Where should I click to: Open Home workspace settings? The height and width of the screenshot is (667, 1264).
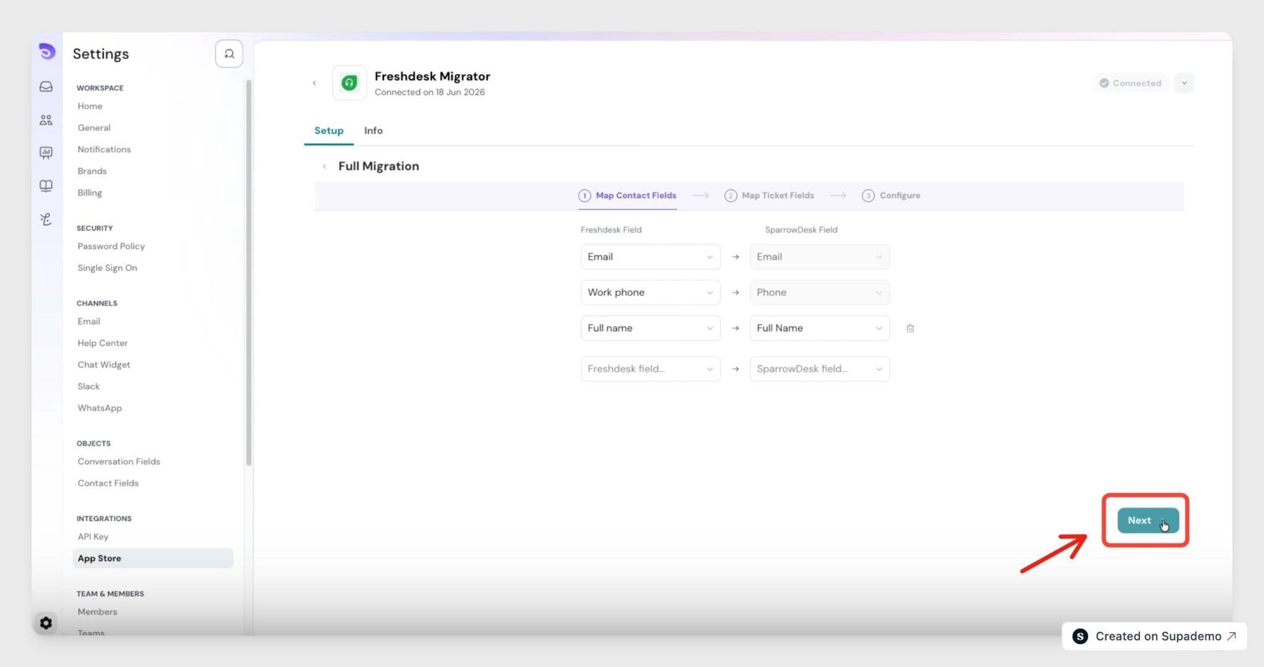point(90,106)
